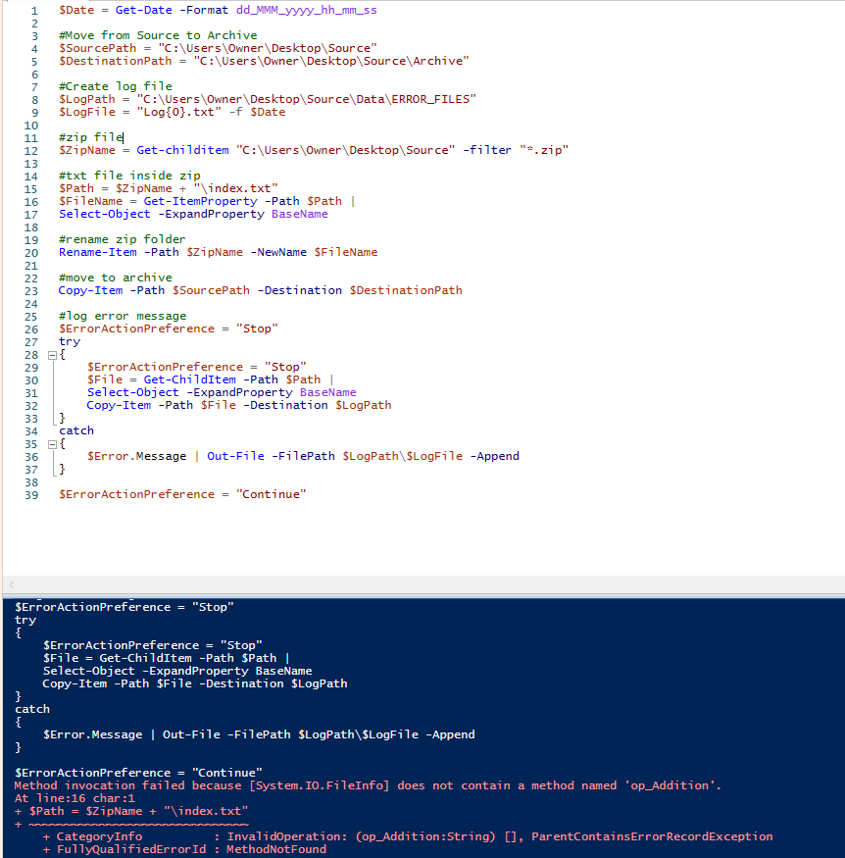Click the "\index.txt" string on line 15

[235, 188]
